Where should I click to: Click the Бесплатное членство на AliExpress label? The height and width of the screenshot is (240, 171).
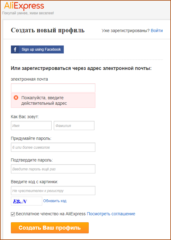(51, 214)
